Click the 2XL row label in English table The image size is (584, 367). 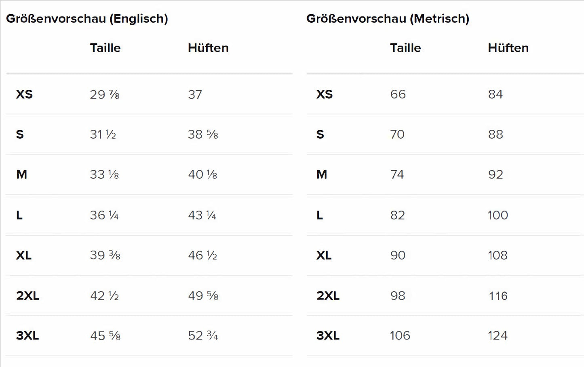(28, 295)
